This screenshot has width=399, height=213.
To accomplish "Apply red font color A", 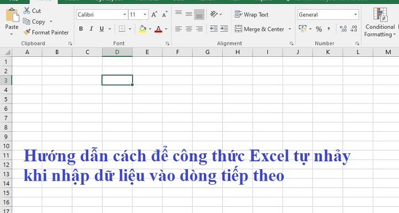I will [158, 29].
